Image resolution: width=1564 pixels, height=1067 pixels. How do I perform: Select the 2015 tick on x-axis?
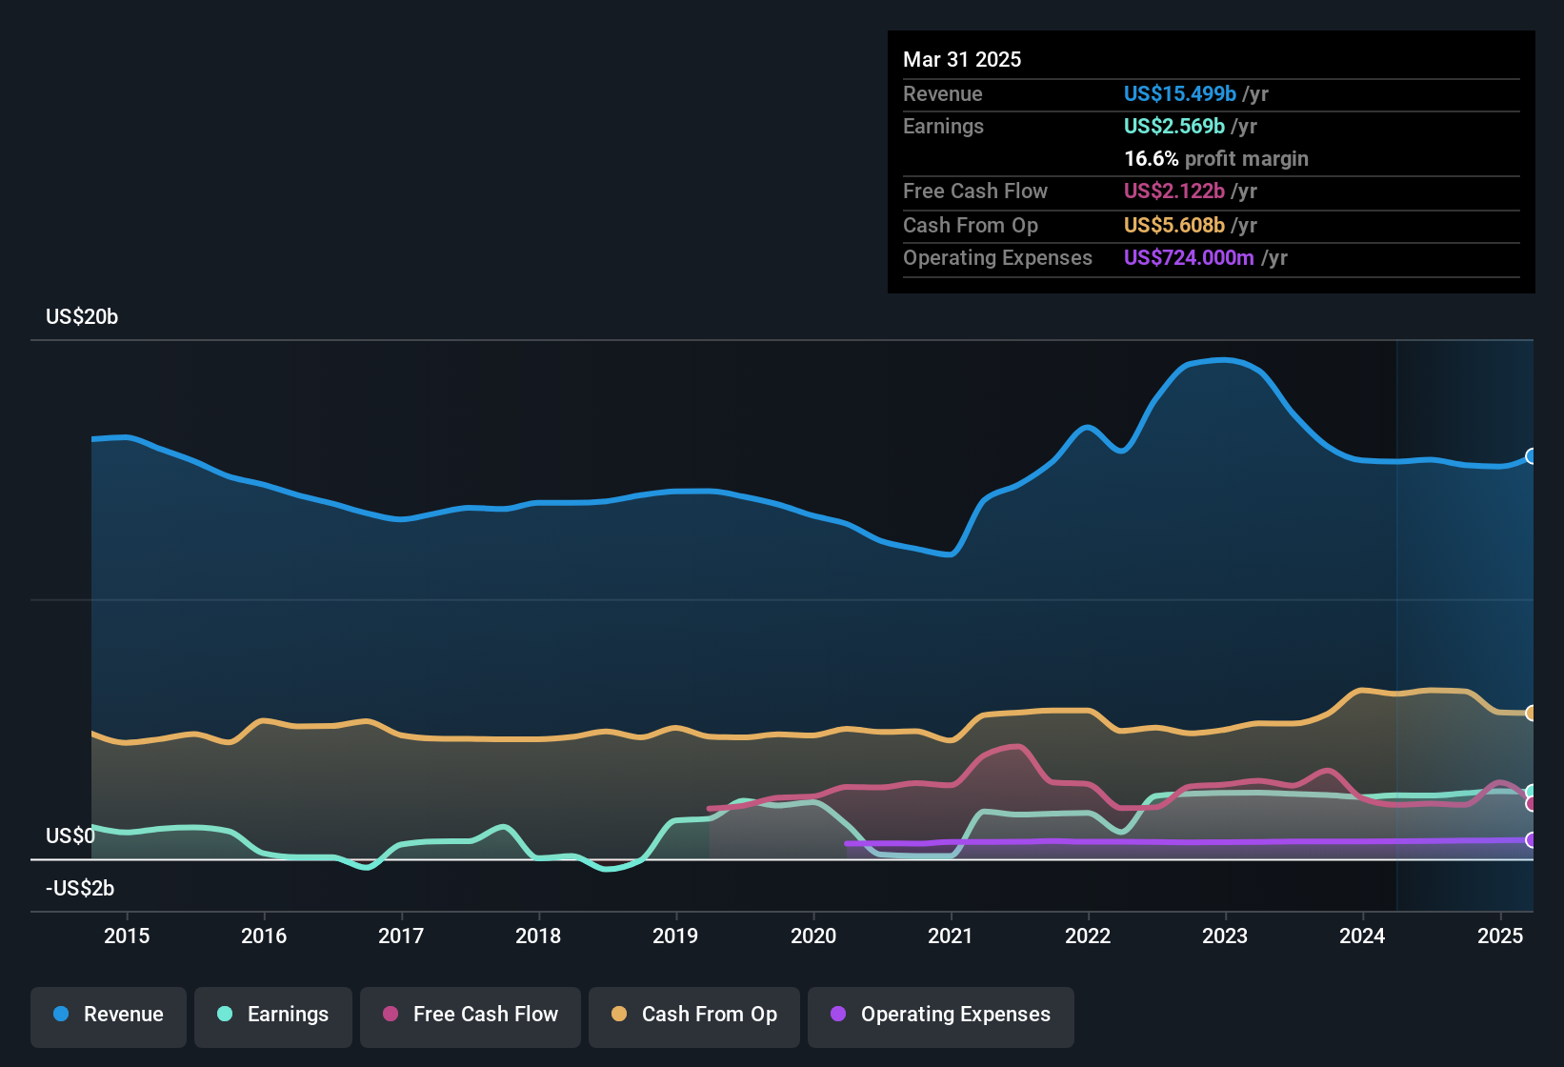point(127,936)
